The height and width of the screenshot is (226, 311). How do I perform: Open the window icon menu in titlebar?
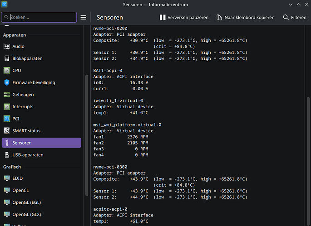coord(5,5)
